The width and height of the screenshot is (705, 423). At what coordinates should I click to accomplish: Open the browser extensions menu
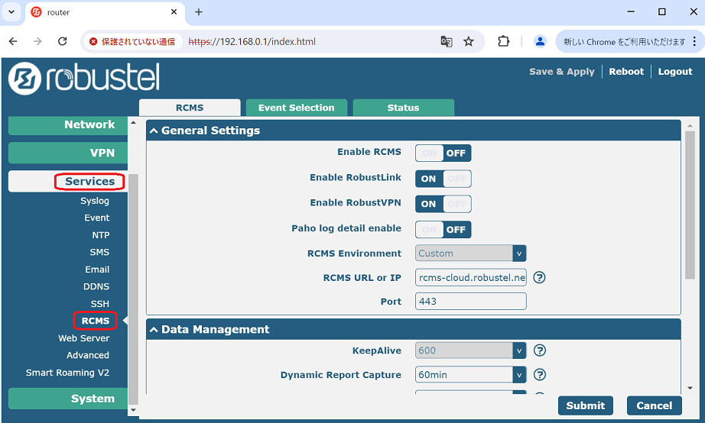[504, 41]
